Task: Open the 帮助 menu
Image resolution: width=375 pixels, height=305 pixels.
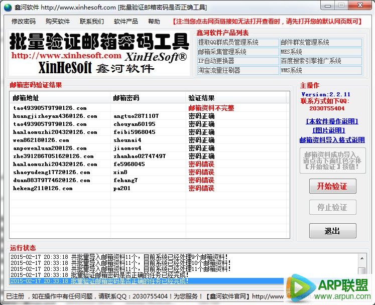Action: pos(154,22)
